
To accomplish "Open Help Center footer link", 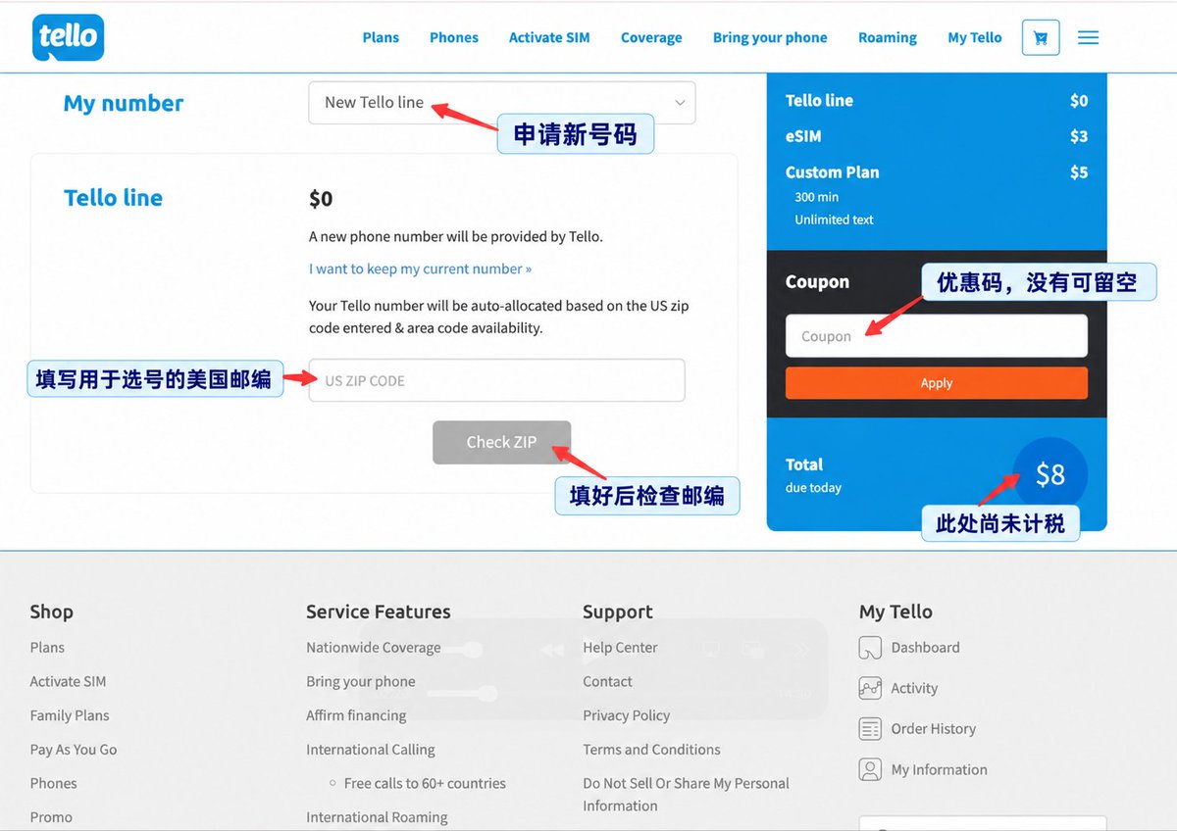I will coord(620,648).
